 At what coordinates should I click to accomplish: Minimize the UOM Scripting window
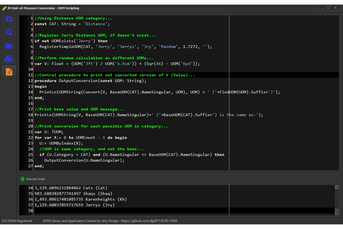(322, 8)
